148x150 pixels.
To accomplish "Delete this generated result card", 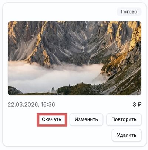I will [127, 135].
